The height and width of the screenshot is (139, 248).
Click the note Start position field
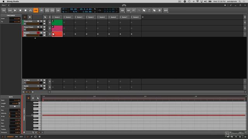(15, 100)
